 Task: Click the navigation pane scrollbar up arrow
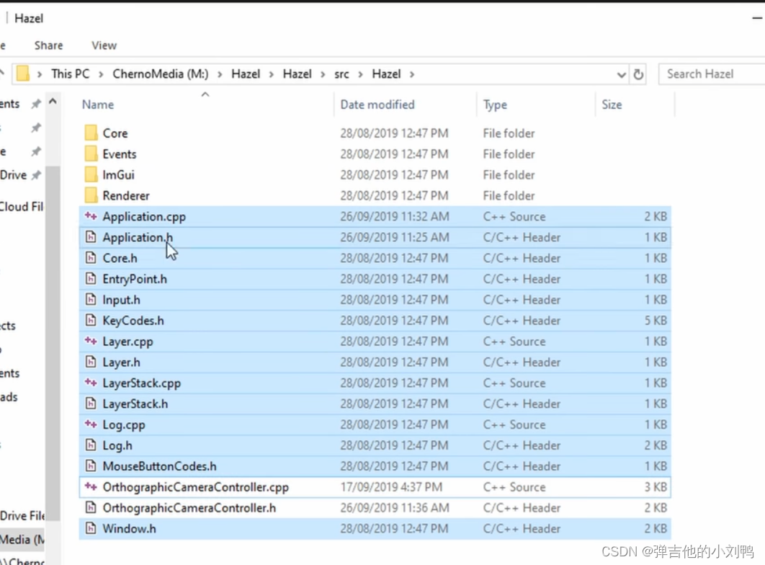(x=53, y=102)
